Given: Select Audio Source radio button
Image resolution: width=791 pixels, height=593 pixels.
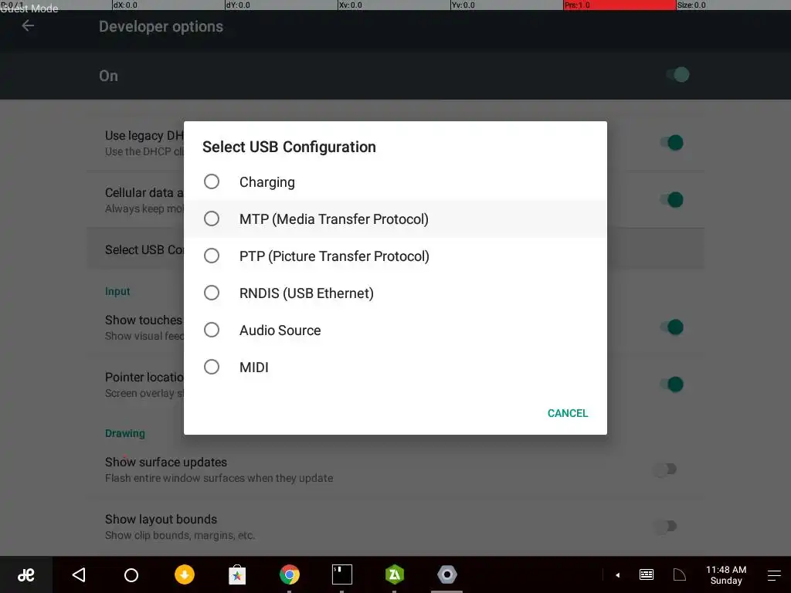Looking at the screenshot, I should (212, 330).
